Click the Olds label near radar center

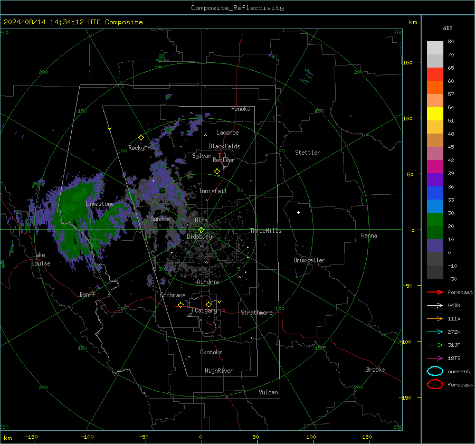coord(201,220)
